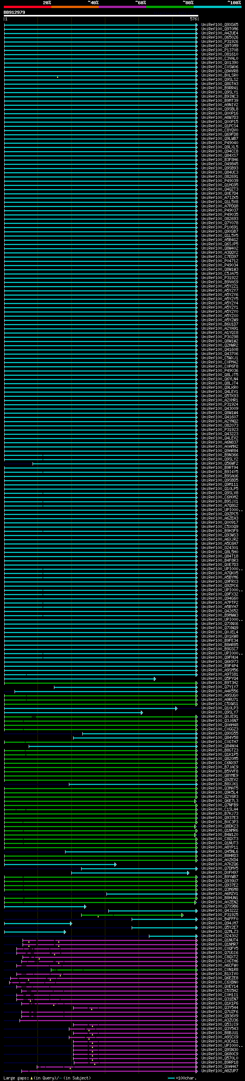Screen dimensions: 245x1081
Task: Select label UniRef100_B9RR41
Action: (x=220, y=88)
